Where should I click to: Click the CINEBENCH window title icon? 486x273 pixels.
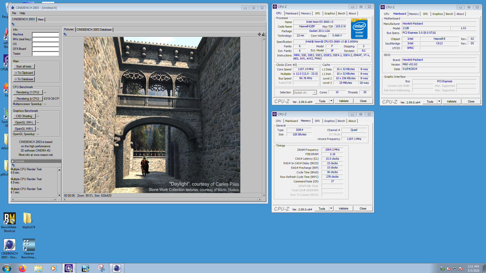tap(12, 8)
